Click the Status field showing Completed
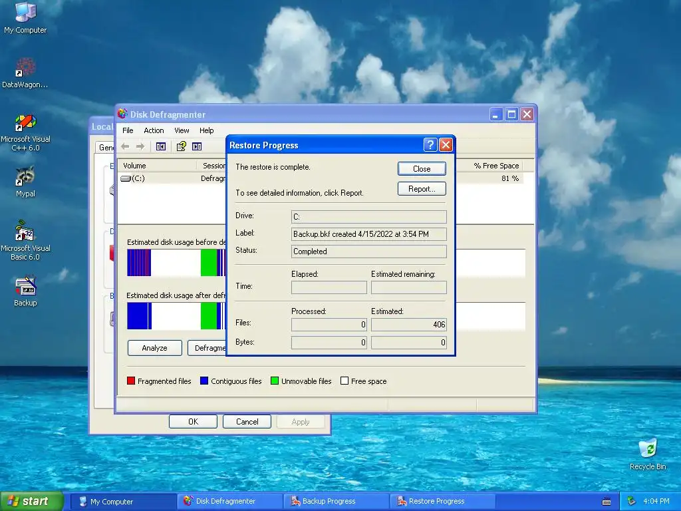681x511 pixels. tap(368, 251)
